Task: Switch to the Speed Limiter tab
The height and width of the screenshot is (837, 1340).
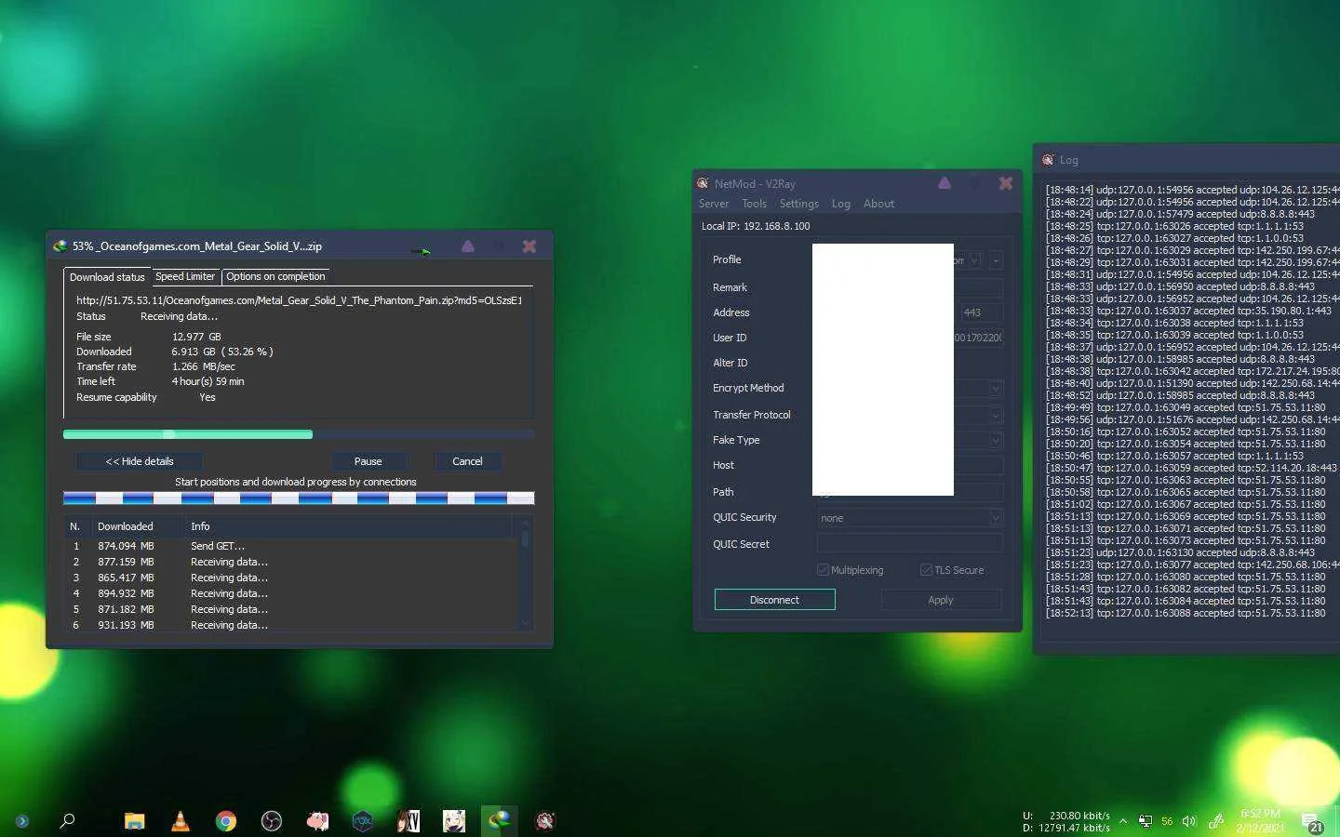Action: [x=185, y=276]
